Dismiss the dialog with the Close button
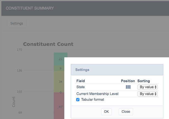169x119 pixels. tap(126, 112)
